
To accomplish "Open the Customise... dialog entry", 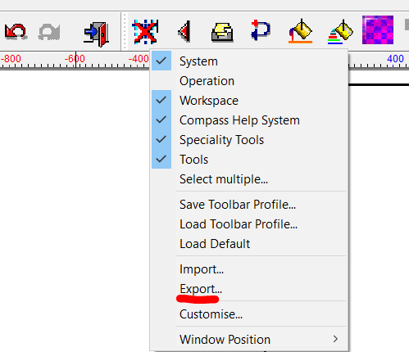I will pyautogui.click(x=249, y=314).
